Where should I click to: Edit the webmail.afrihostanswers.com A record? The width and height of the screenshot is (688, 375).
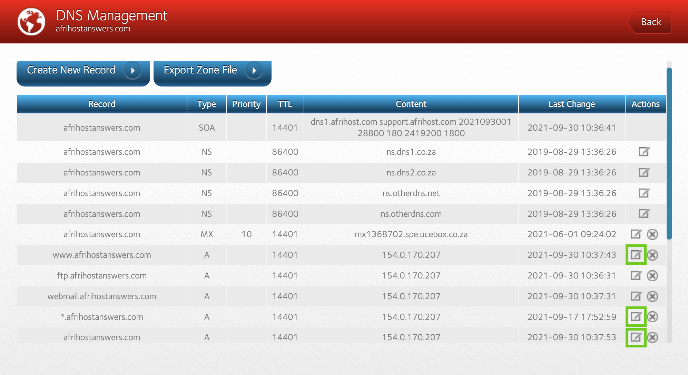coord(636,296)
